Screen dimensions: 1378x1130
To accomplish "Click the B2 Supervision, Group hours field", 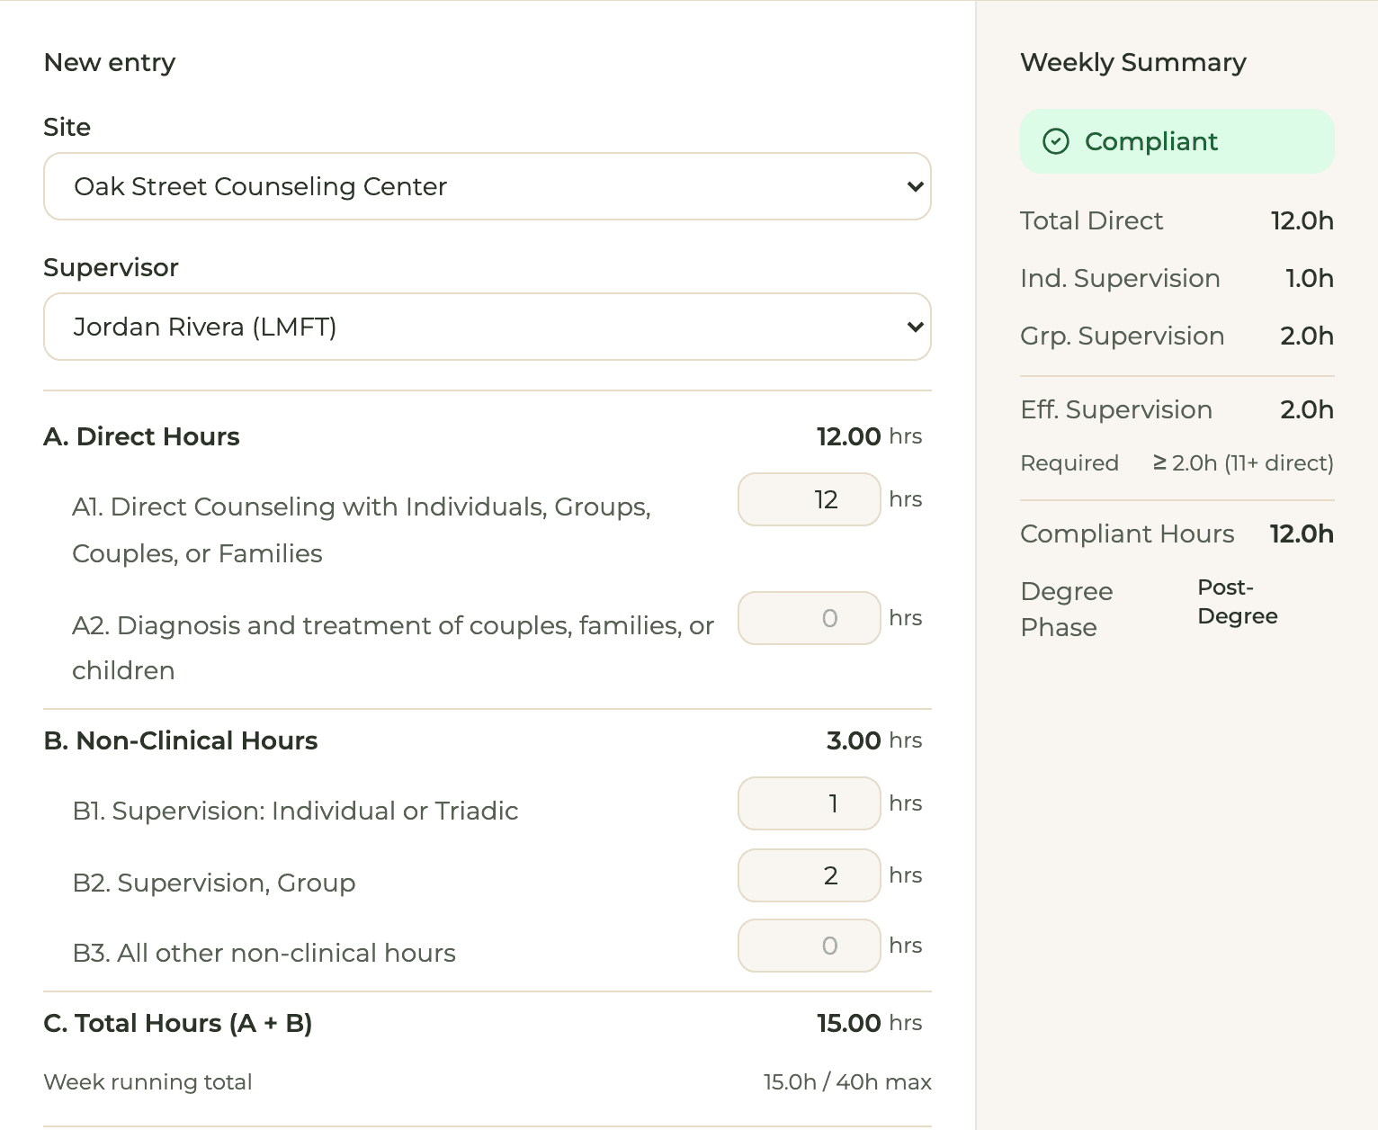I will 809,875.
